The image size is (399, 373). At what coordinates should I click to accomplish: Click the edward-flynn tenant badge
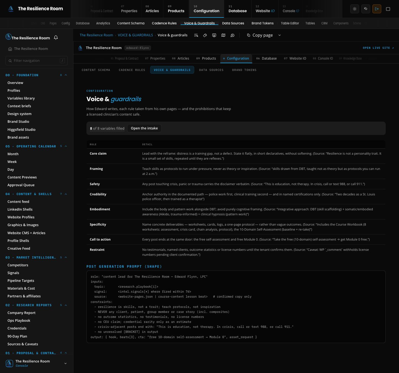(x=138, y=48)
